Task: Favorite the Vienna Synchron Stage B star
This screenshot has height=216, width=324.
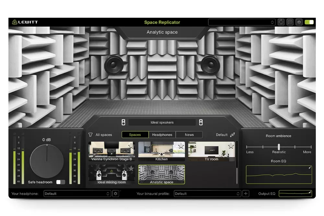Action: [131, 146]
